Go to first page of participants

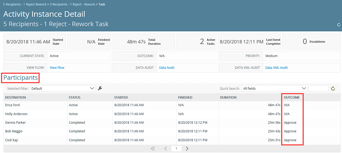click(x=153, y=149)
